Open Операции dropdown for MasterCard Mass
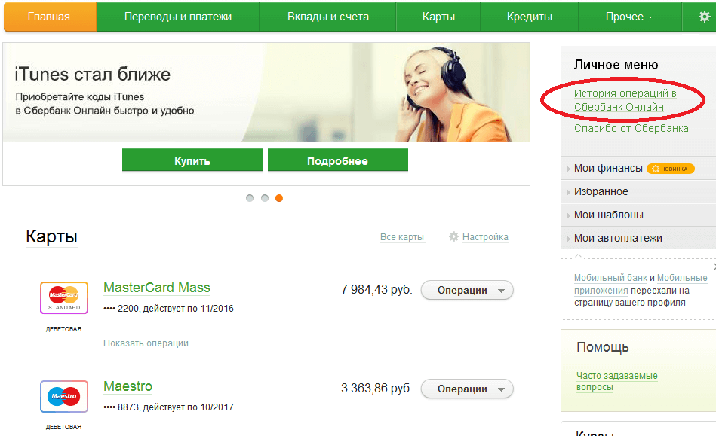716x436 pixels. pyautogui.click(x=466, y=291)
